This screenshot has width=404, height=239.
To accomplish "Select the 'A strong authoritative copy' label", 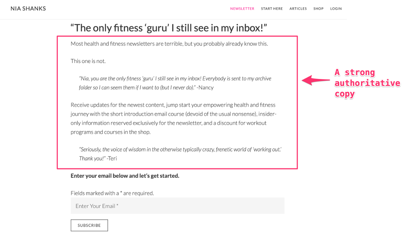I will point(367,83).
